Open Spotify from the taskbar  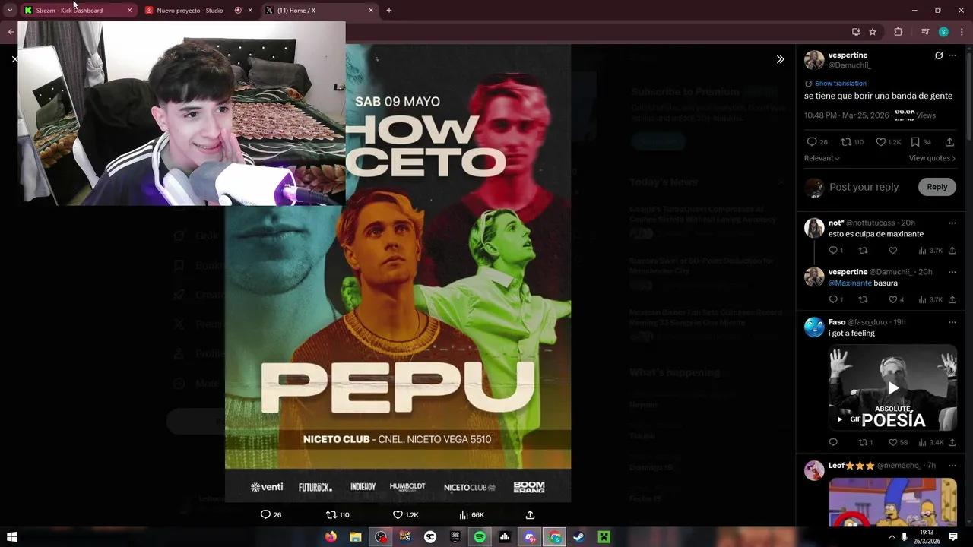(480, 537)
